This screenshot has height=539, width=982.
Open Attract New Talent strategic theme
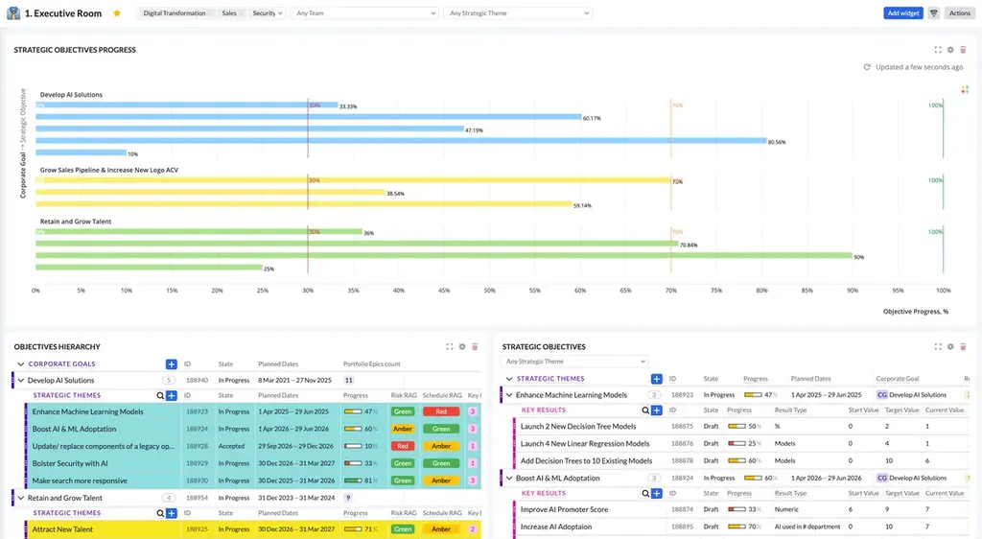click(x=63, y=529)
